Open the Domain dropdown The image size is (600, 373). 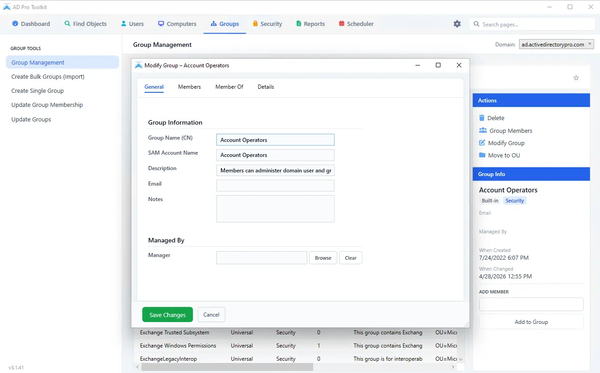556,45
